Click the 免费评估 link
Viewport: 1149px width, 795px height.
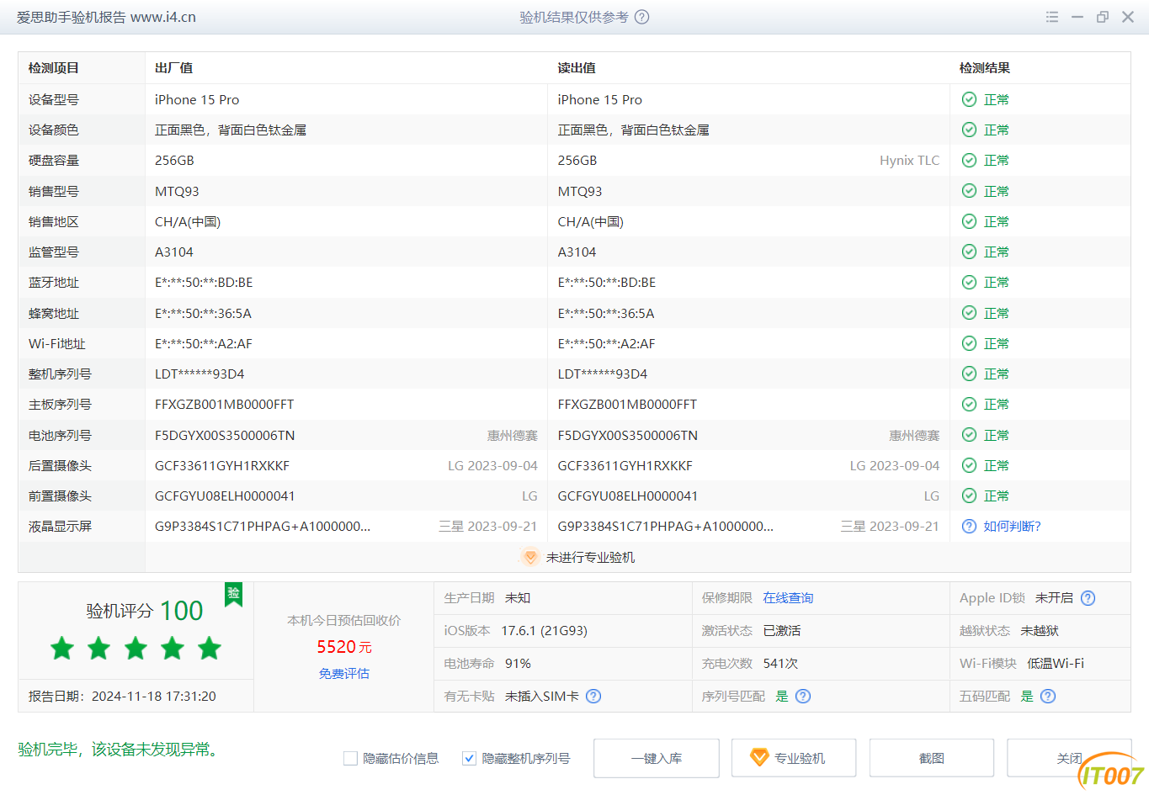[344, 673]
